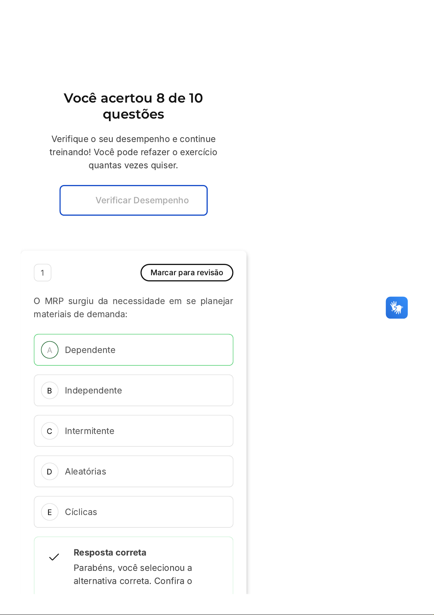The width and height of the screenshot is (434, 615).
Task: Click the MRP question statement text
Action: point(133,308)
